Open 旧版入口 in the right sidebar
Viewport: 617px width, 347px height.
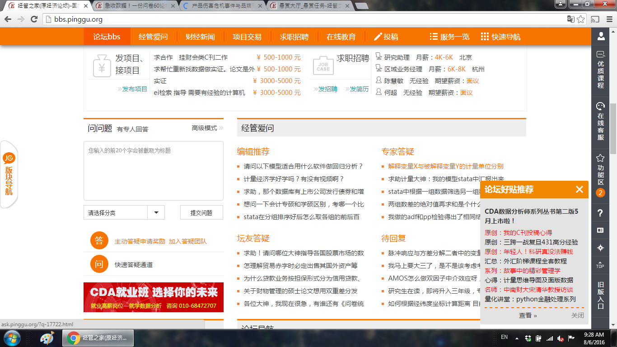pos(601,295)
